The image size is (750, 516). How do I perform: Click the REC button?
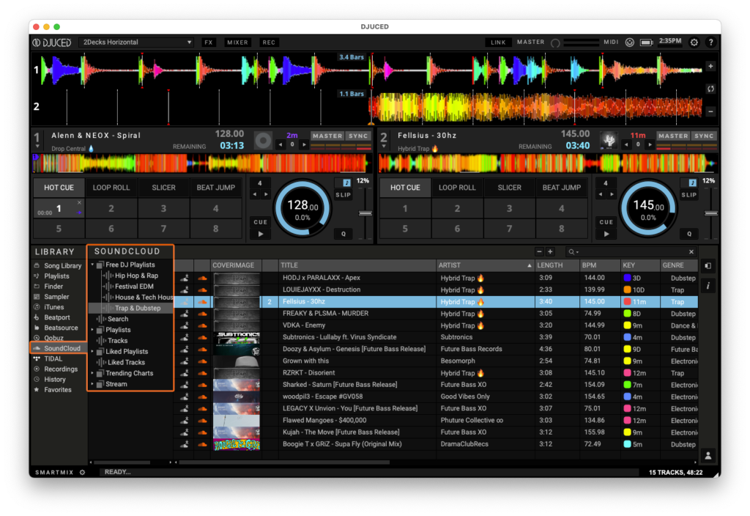[x=270, y=43]
